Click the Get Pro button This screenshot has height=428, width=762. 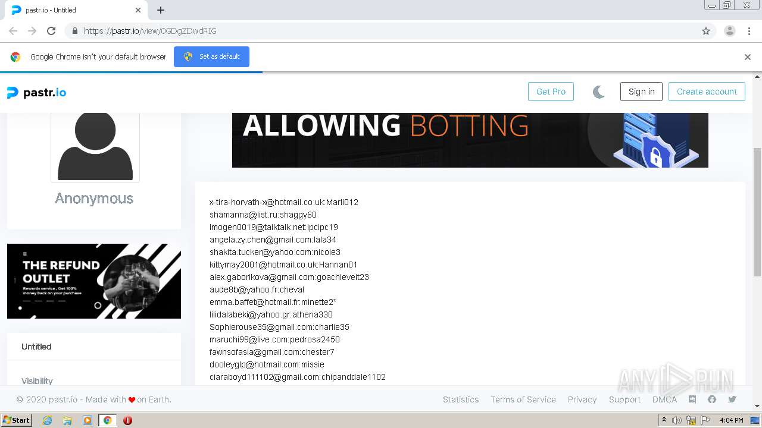551,92
